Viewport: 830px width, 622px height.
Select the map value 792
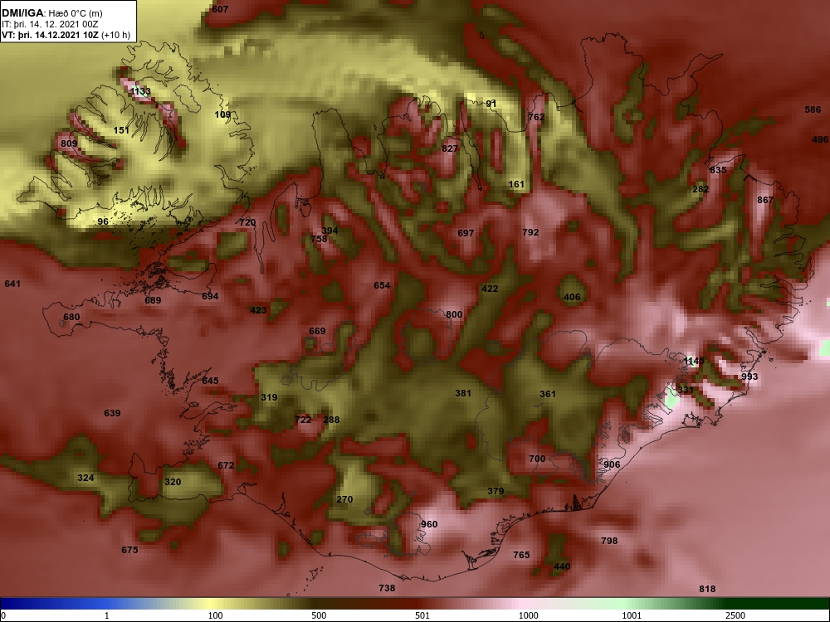click(x=530, y=232)
